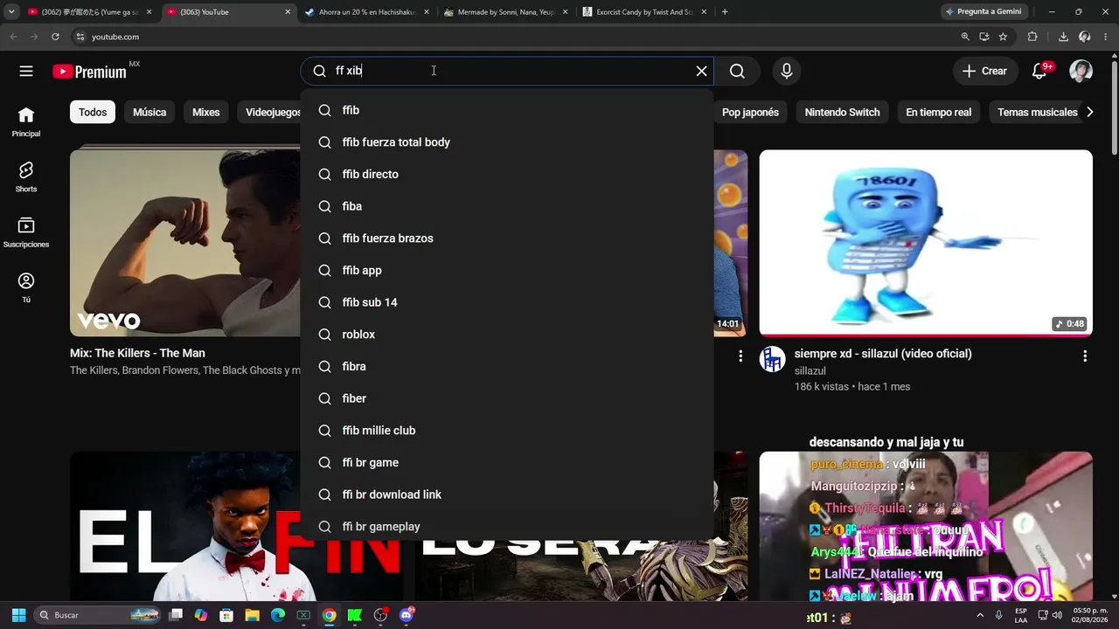This screenshot has height=629, width=1119.
Task: Choose the suggestion 'fiba'
Action: (x=507, y=206)
